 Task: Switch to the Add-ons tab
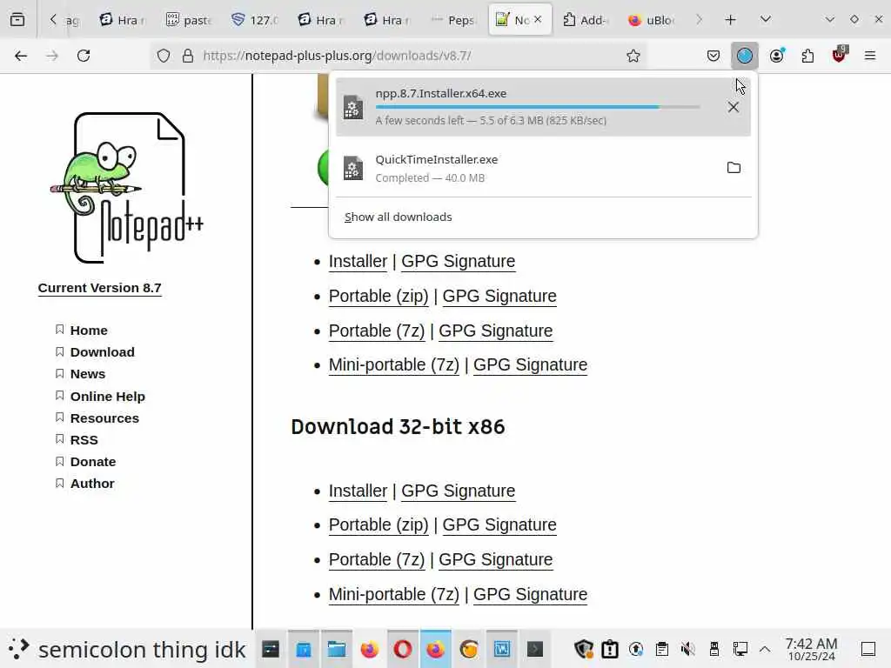[x=586, y=20]
